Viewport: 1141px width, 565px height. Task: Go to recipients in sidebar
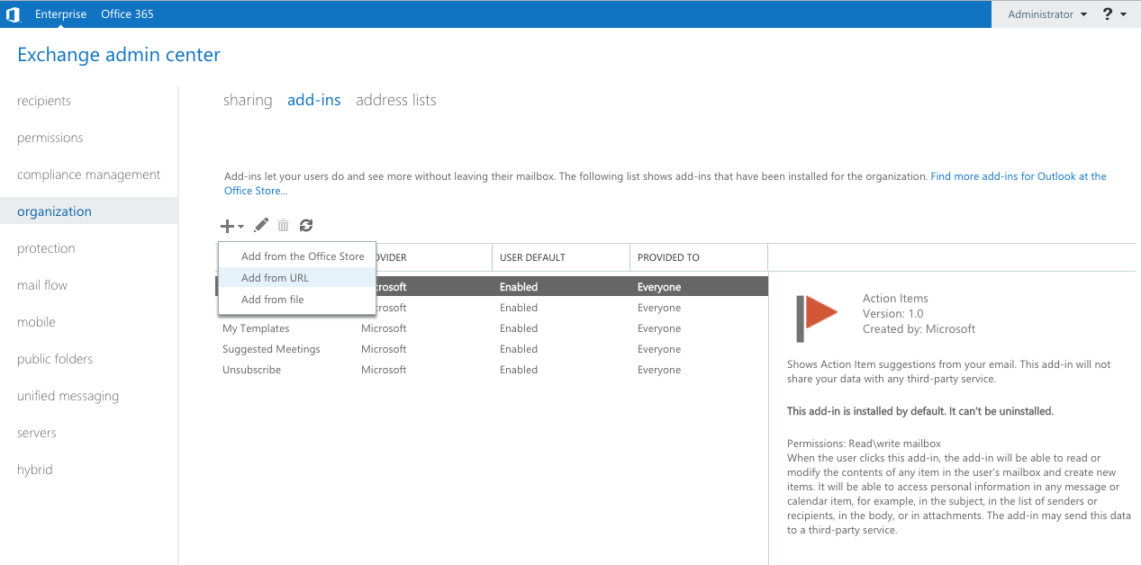44,101
